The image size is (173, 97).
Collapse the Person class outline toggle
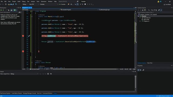32,63
